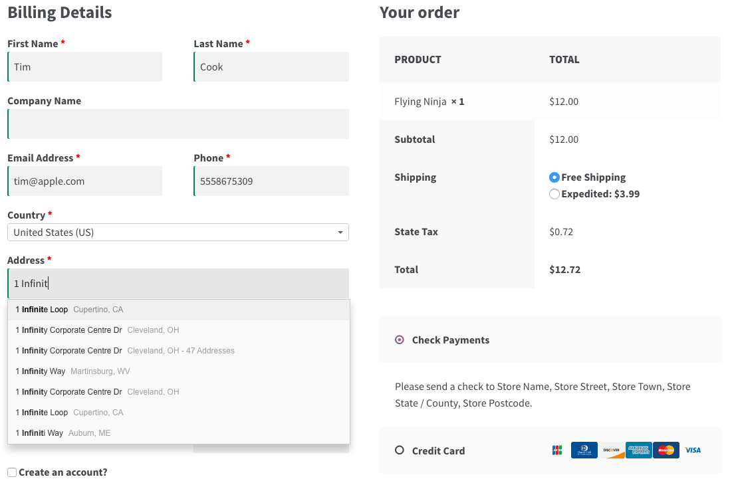Viewport: 730px width, 483px height.
Task: Enable the Create an account checkbox
Action: point(11,472)
